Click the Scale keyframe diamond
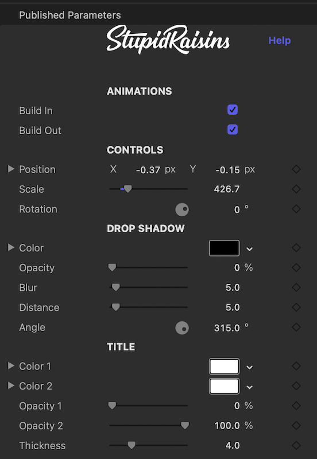Screen dimensions: 317x459 coord(296,189)
